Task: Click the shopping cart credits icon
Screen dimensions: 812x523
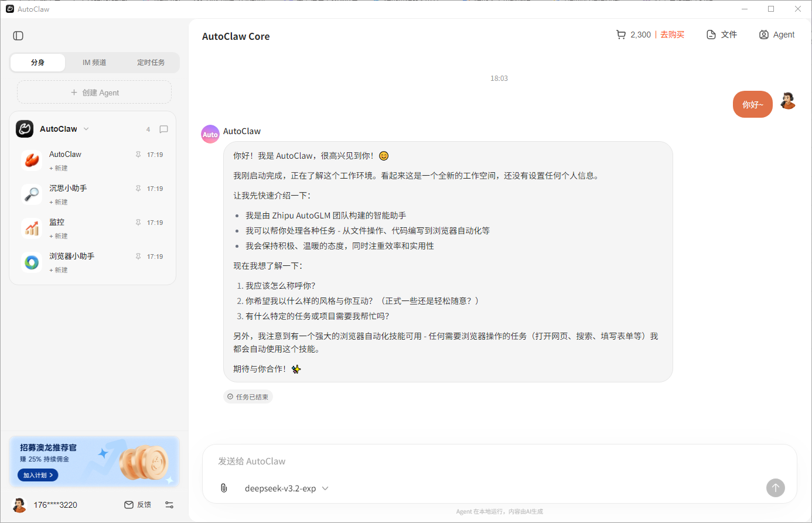Action: (x=621, y=35)
